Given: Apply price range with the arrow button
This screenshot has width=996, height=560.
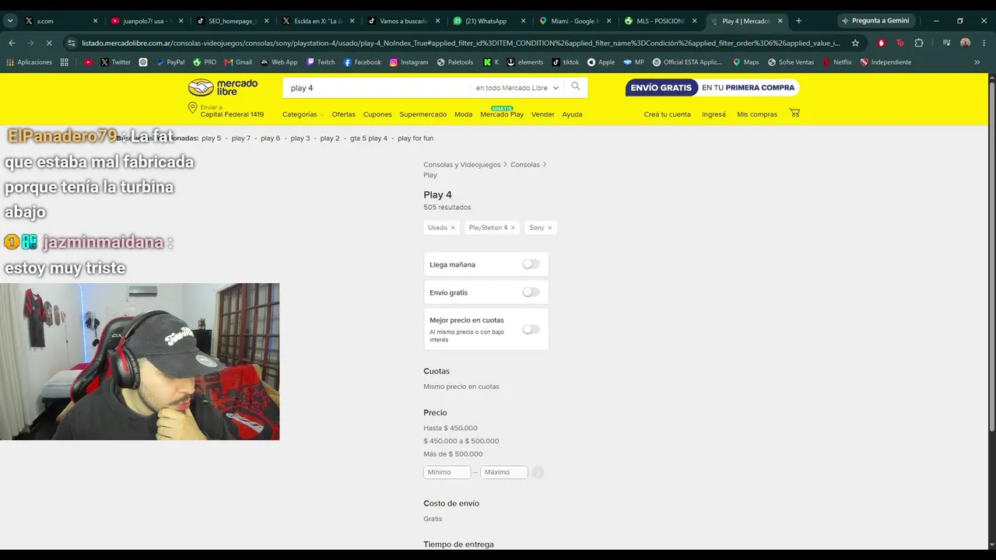Looking at the screenshot, I should (538, 472).
